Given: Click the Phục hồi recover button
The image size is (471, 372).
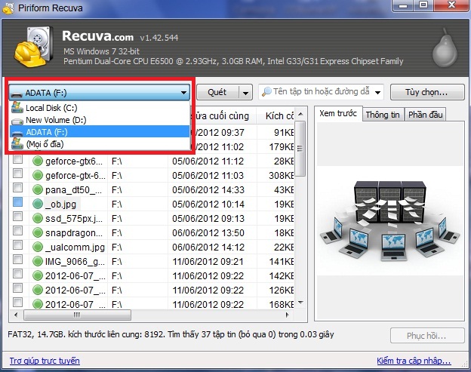Looking at the screenshot, I should (427, 335).
